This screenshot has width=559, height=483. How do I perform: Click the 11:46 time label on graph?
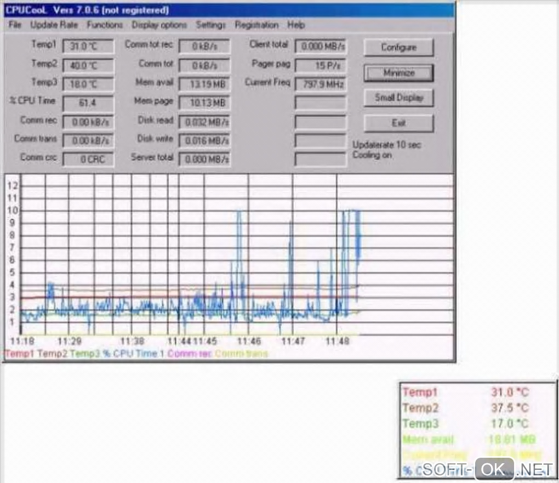click(x=249, y=341)
